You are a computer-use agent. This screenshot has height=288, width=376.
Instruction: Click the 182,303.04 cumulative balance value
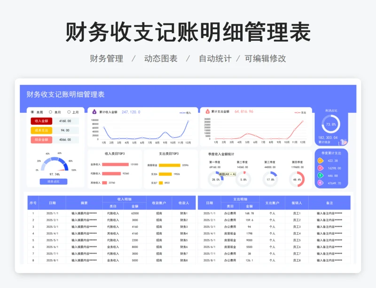pos(328,138)
